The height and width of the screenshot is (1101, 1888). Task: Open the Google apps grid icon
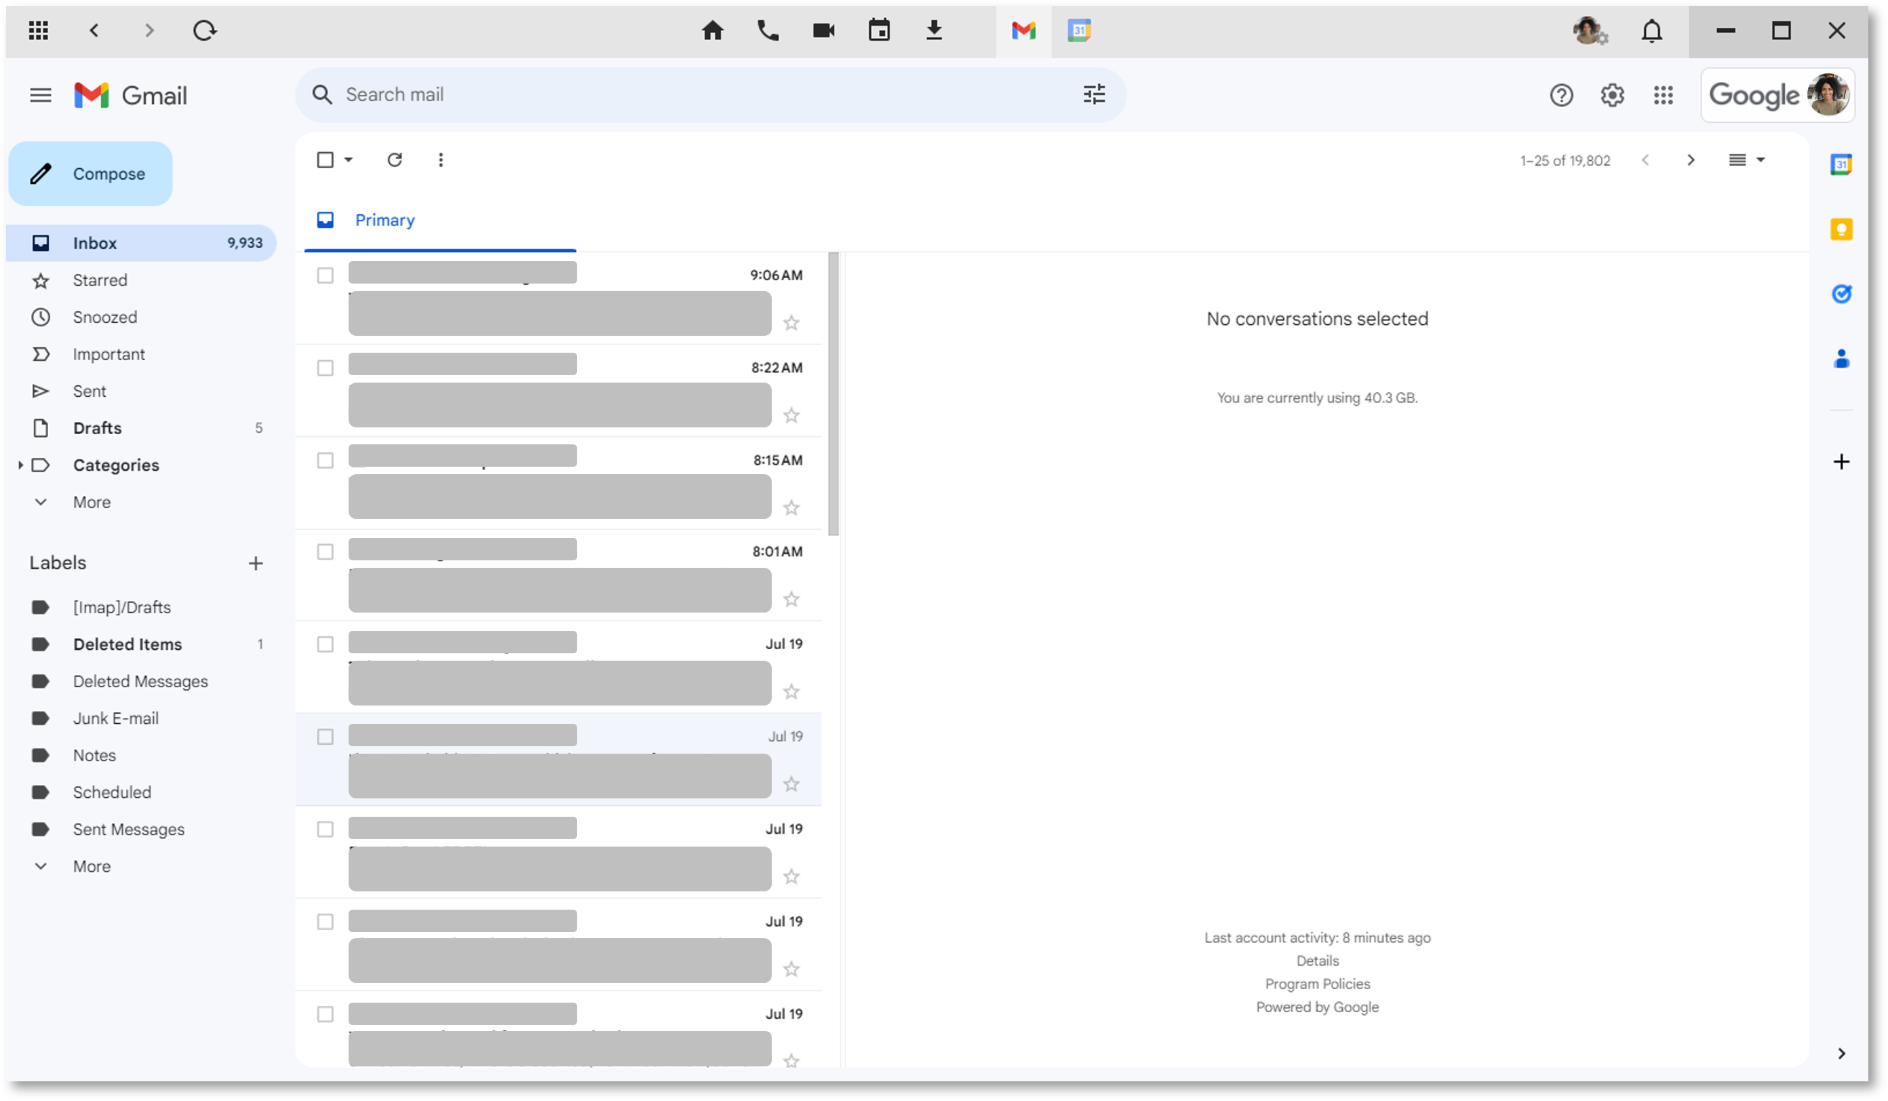[1664, 95]
